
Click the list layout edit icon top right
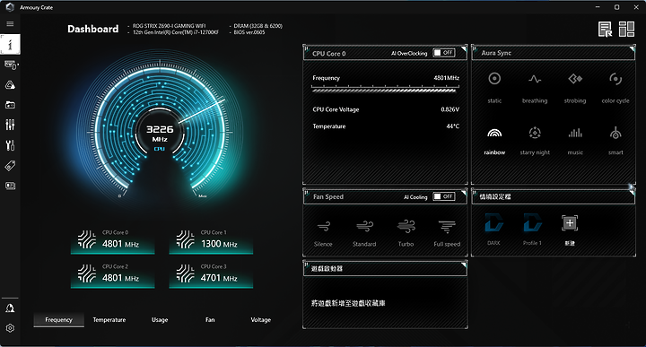[606, 30]
